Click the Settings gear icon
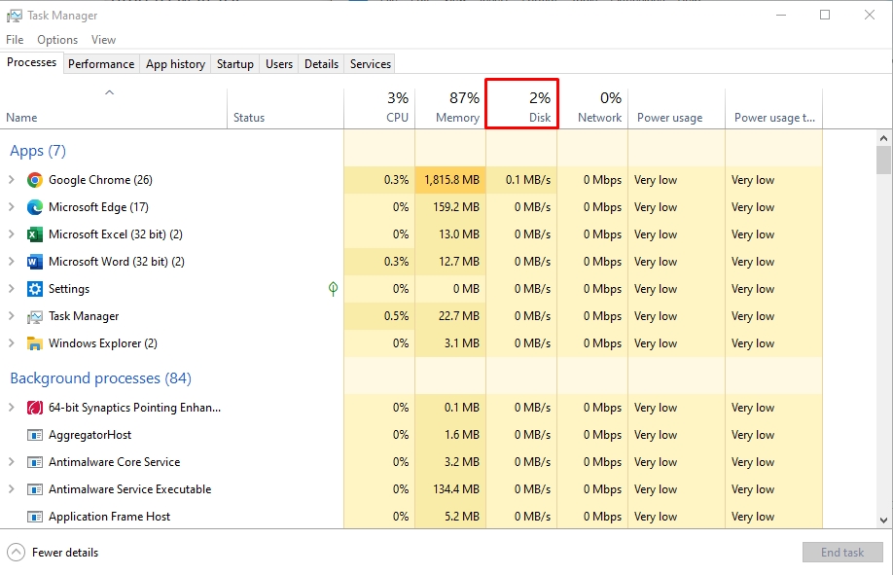This screenshot has height=575, width=893. (x=35, y=289)
